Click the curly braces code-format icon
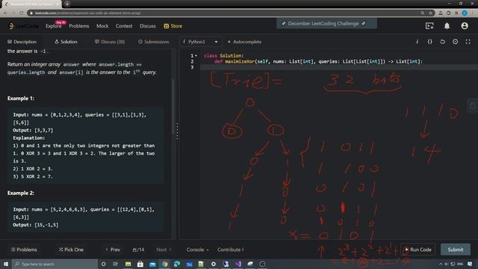The width and height of the screenshot is (478, 269). (430, 42)
